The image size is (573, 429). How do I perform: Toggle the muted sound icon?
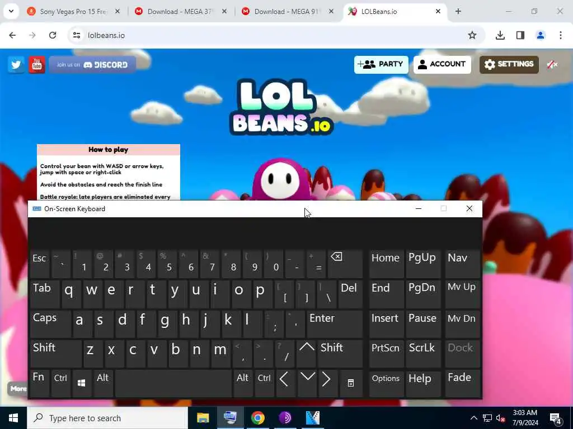tap(552, 65)
